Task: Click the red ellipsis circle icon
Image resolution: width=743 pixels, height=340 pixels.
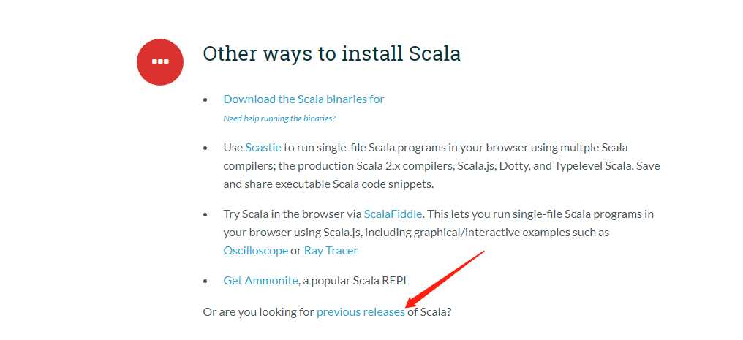Action: click(x=160, y=61)
